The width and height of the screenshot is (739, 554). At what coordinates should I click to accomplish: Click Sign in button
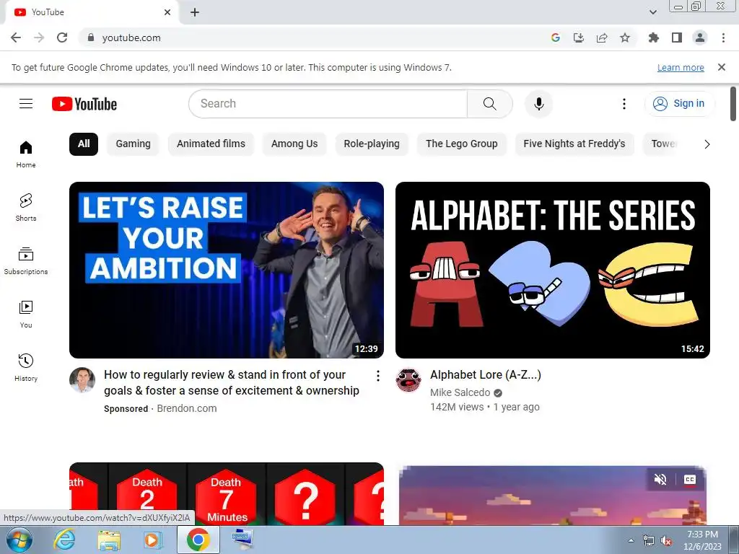click(679, 104)
